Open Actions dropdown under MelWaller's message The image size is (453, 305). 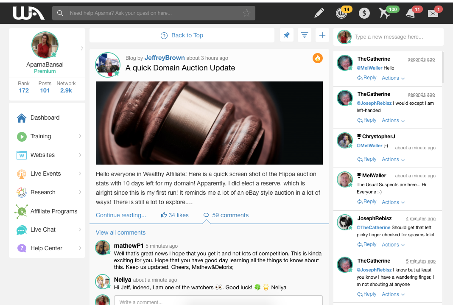coord(393,202)
